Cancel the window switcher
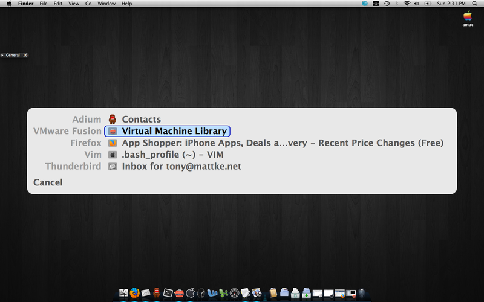The height and width of the screenshot is (302, 484). 48,182
